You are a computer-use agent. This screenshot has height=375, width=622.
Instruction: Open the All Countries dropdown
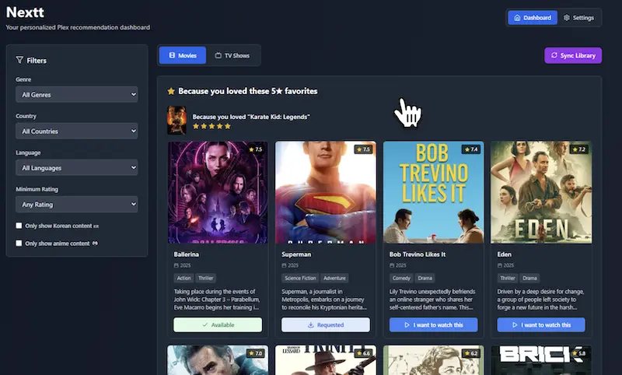(x=76, y=131)
